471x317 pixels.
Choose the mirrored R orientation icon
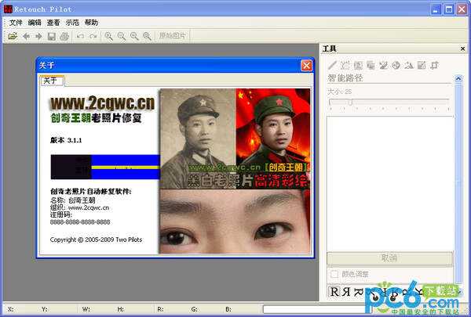pos(346,291)
